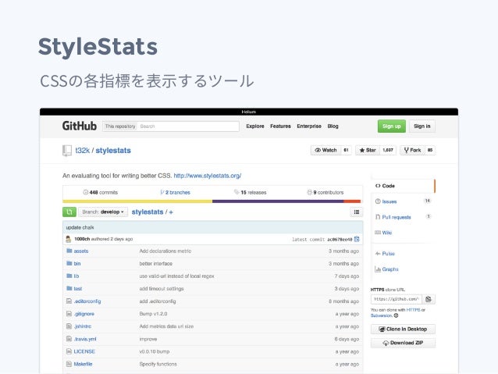Click the 1000ch author avatar
The height and width of the screenshot is (374, 498).
tap(68, 239)
